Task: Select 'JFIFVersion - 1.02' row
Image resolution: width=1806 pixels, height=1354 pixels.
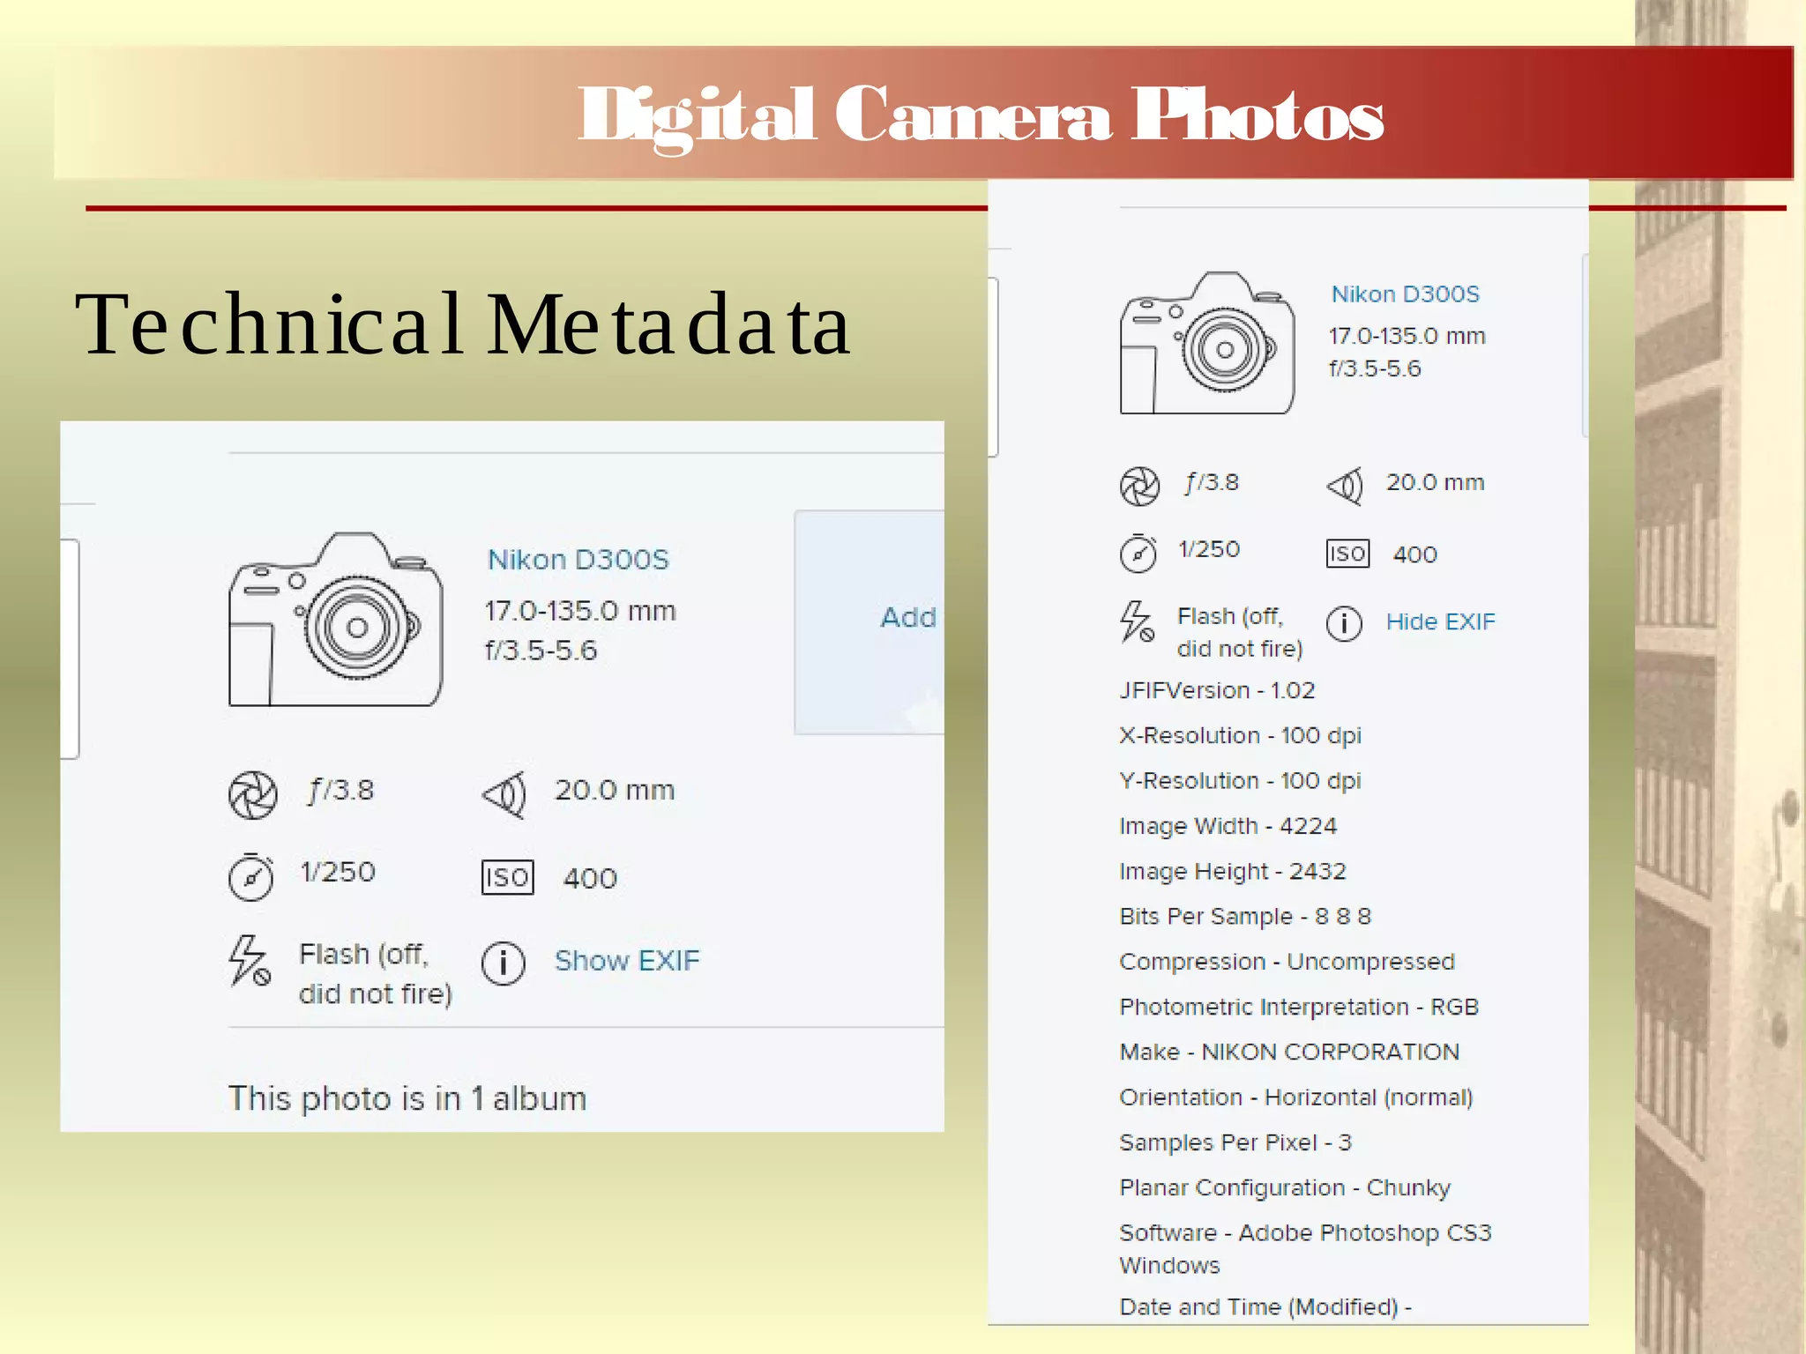Action: (x=1217, y=690)
